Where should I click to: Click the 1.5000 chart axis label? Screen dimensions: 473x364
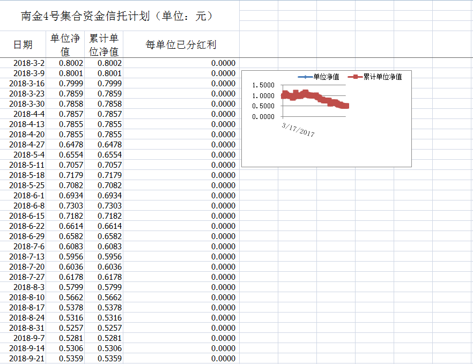coord(263,85)
